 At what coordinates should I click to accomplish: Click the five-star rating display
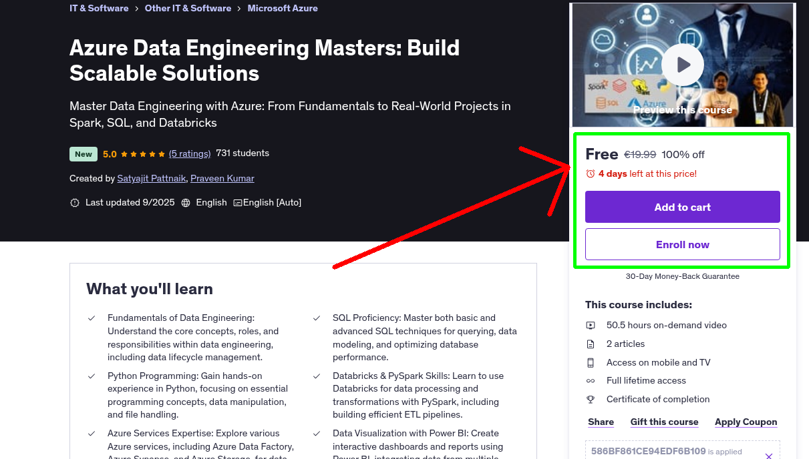coord(143,154)
